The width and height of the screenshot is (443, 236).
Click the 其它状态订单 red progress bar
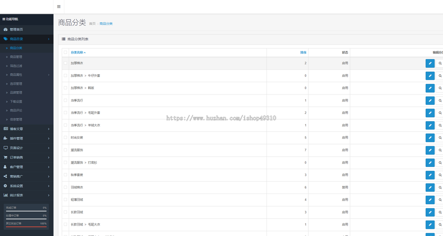click(x=26, y=227)
